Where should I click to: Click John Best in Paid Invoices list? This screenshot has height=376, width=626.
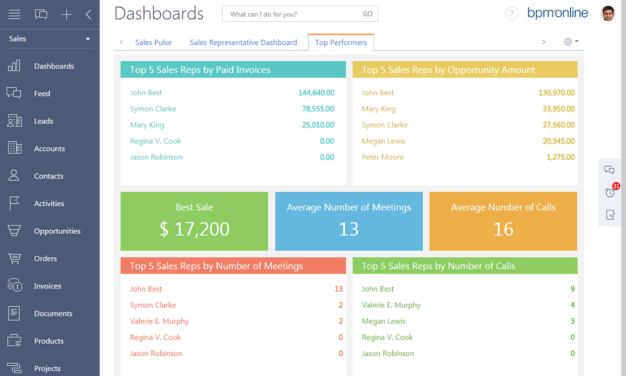[146, 93]
